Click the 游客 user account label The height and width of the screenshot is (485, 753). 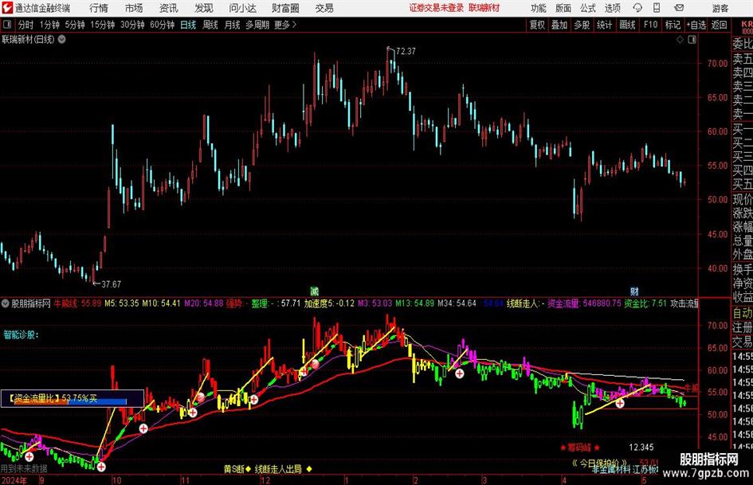pos(720,8)
